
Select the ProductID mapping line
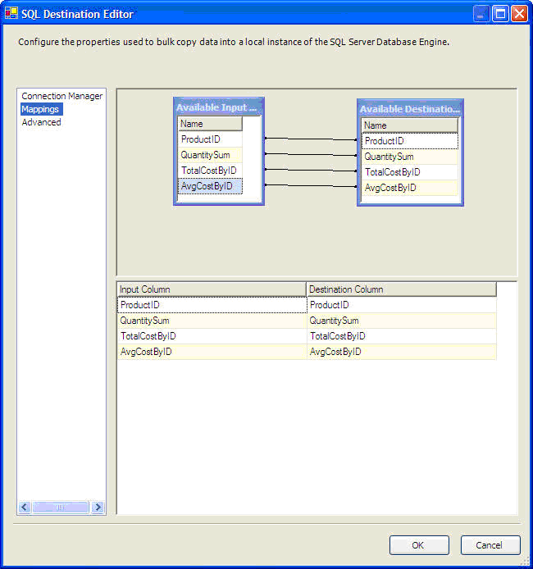(311, 139)
